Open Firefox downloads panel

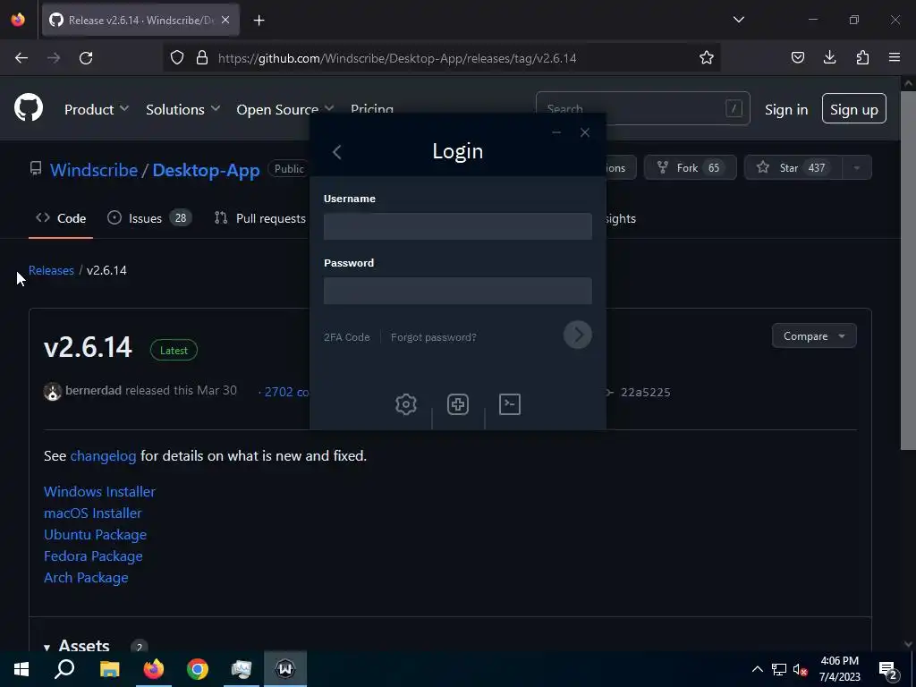click(829, 58)
